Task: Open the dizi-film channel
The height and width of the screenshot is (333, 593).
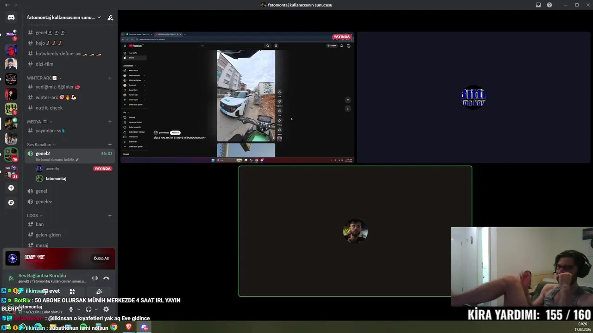Action: tap(70, 64)
